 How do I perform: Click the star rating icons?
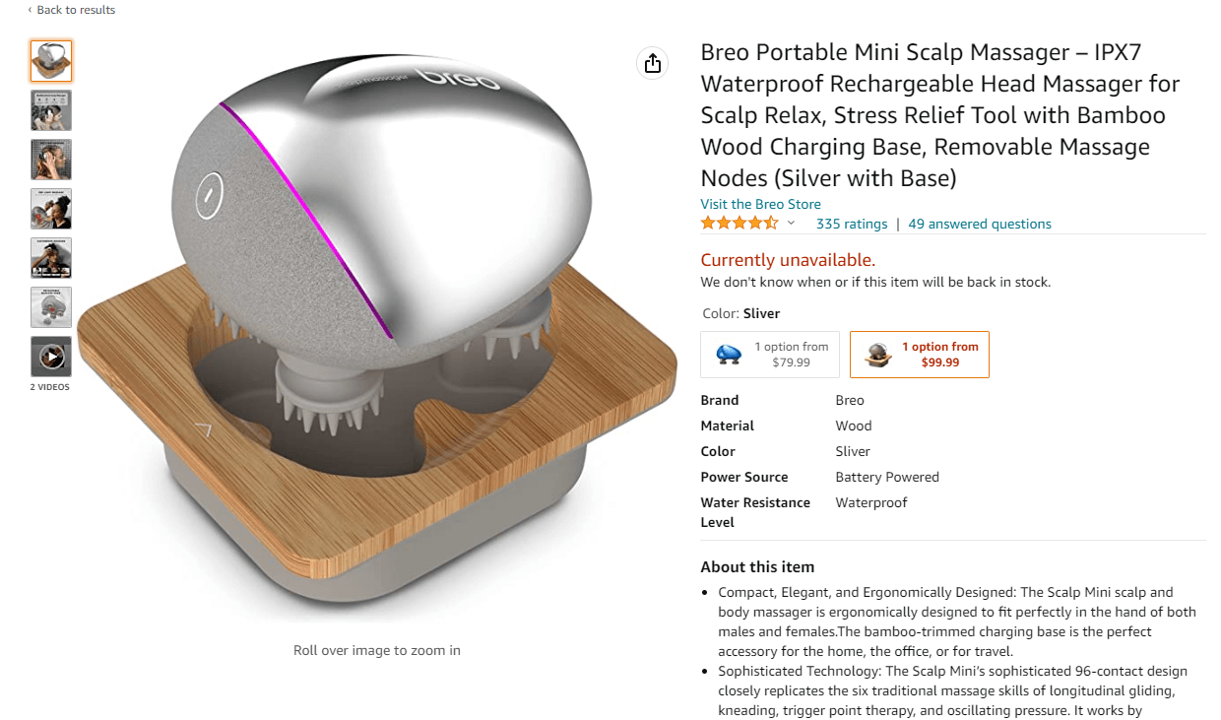(x=739, y=224)
